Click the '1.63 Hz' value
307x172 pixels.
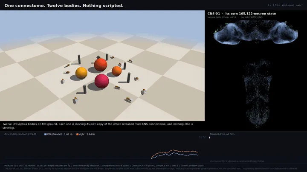tap(68, 134)
